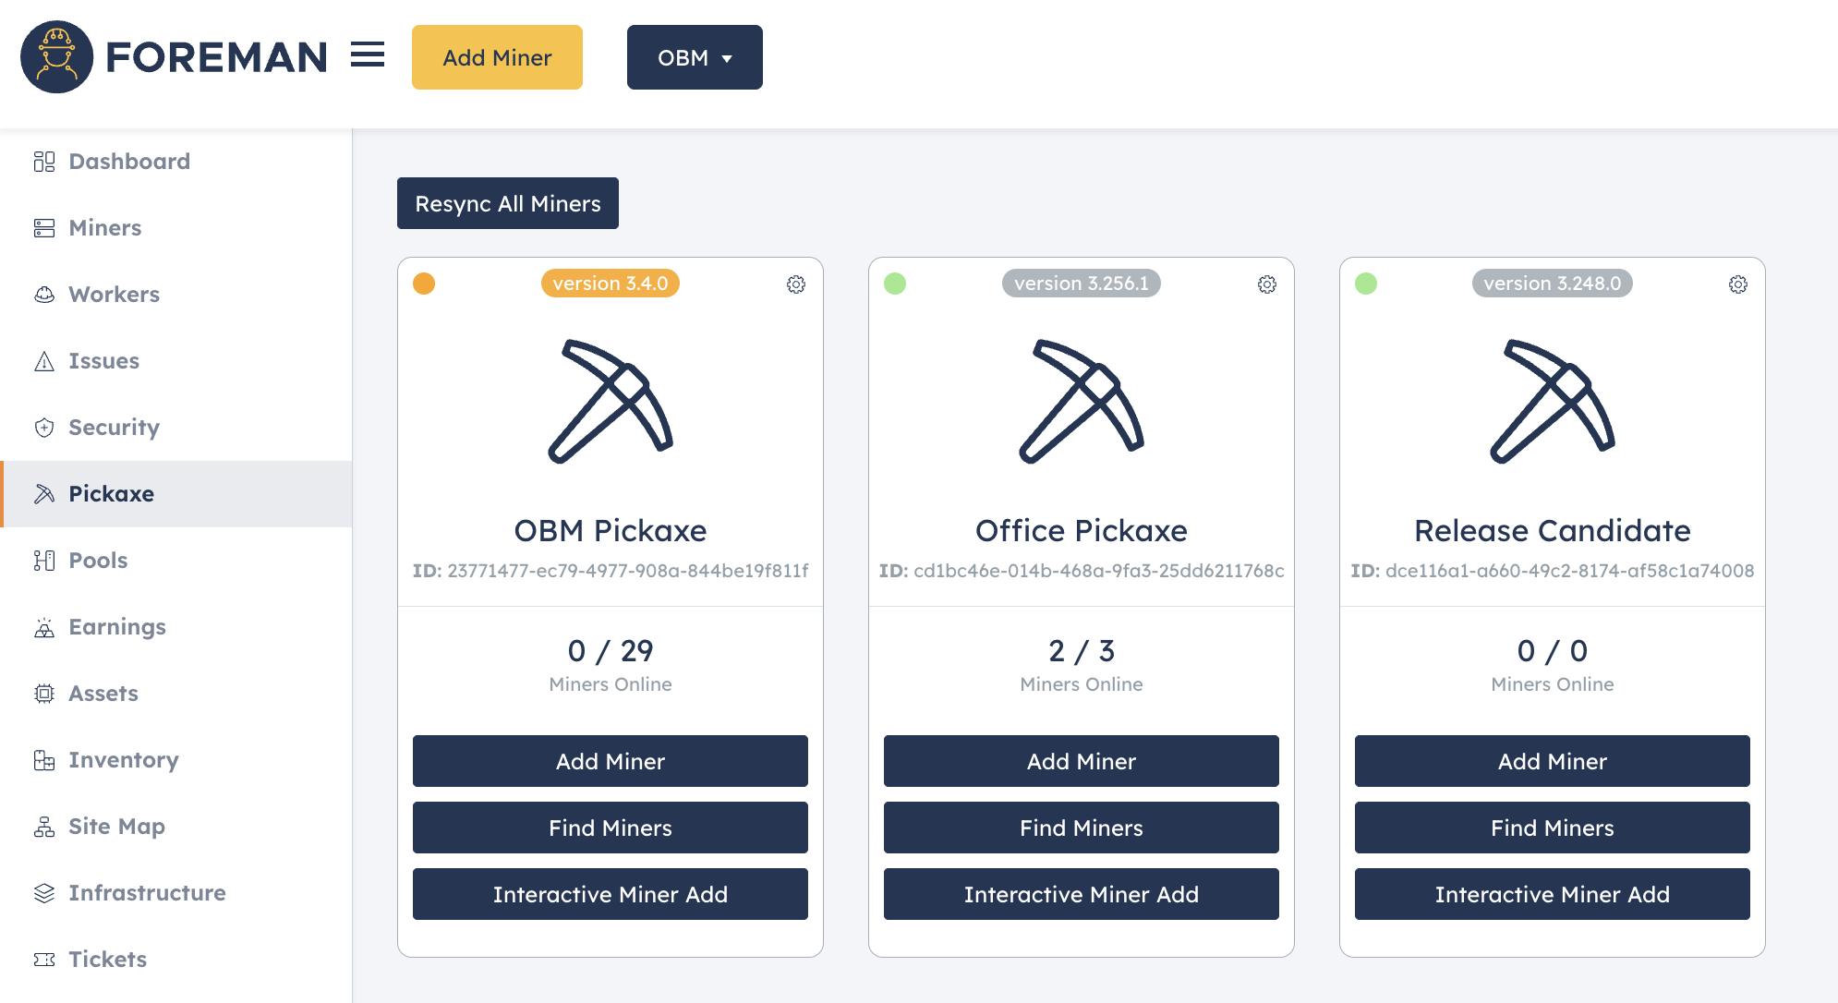Click the Dashboard sidebar icon
1838x1003 pixels.
coord(44,162)
